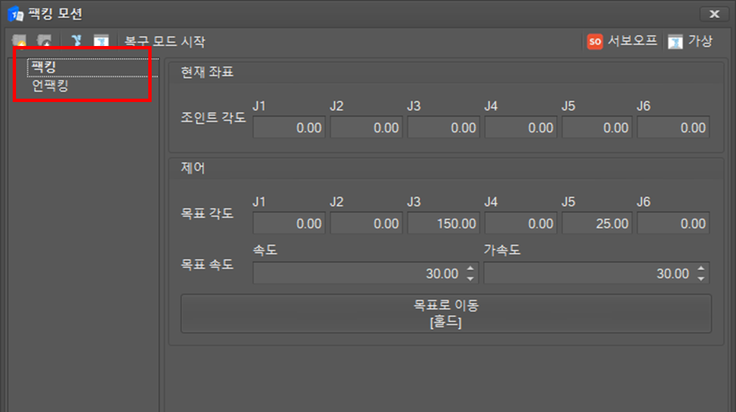Focus the 속도 value field

coord(357,273)
